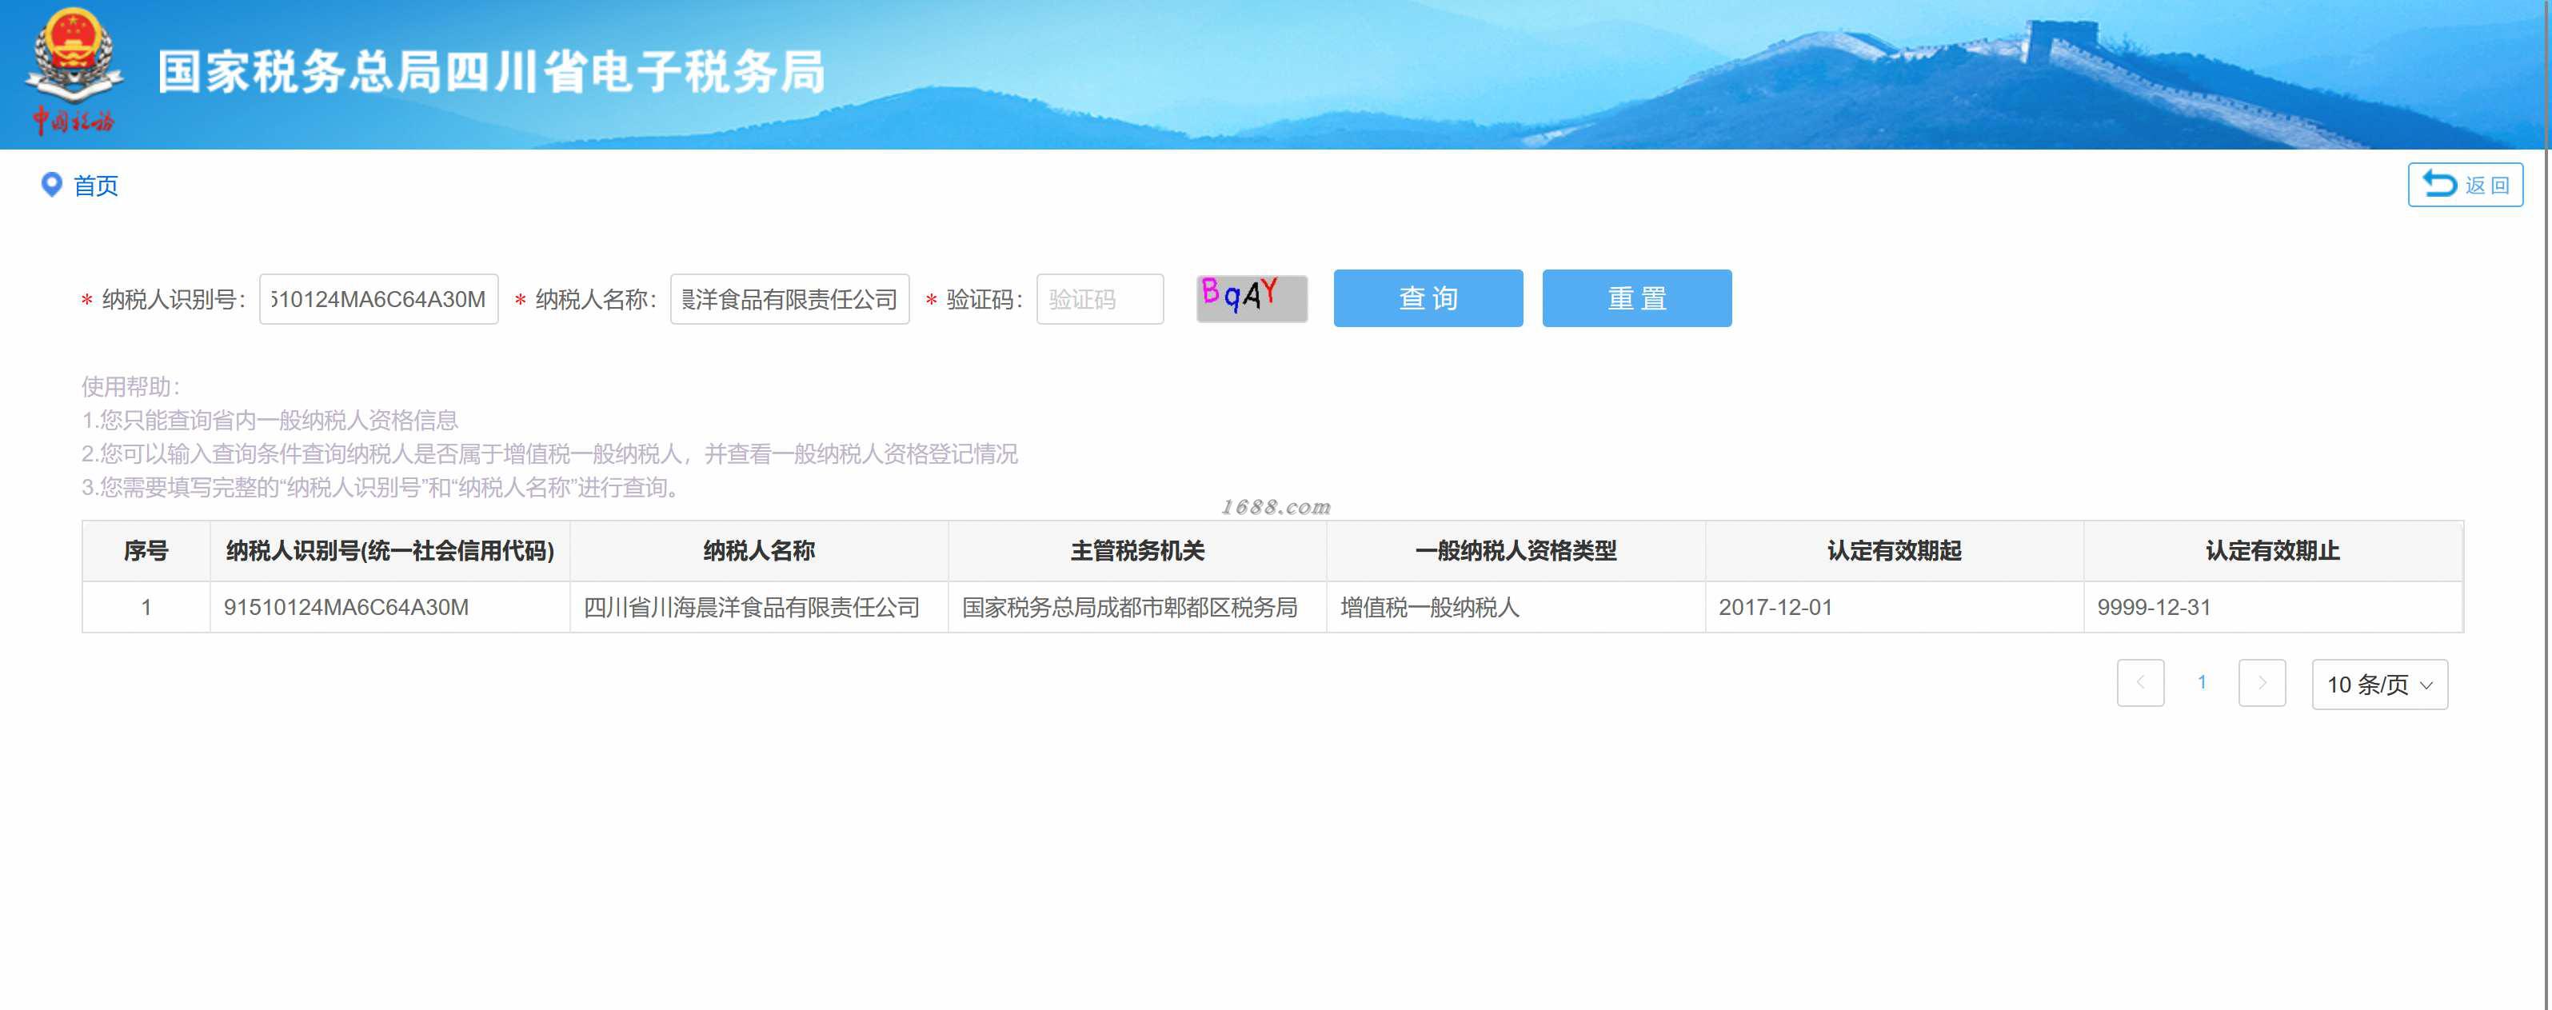Select page number 1 in pagination
This screenshot has height=1010, width=2552.
[x=2201, y=682]
